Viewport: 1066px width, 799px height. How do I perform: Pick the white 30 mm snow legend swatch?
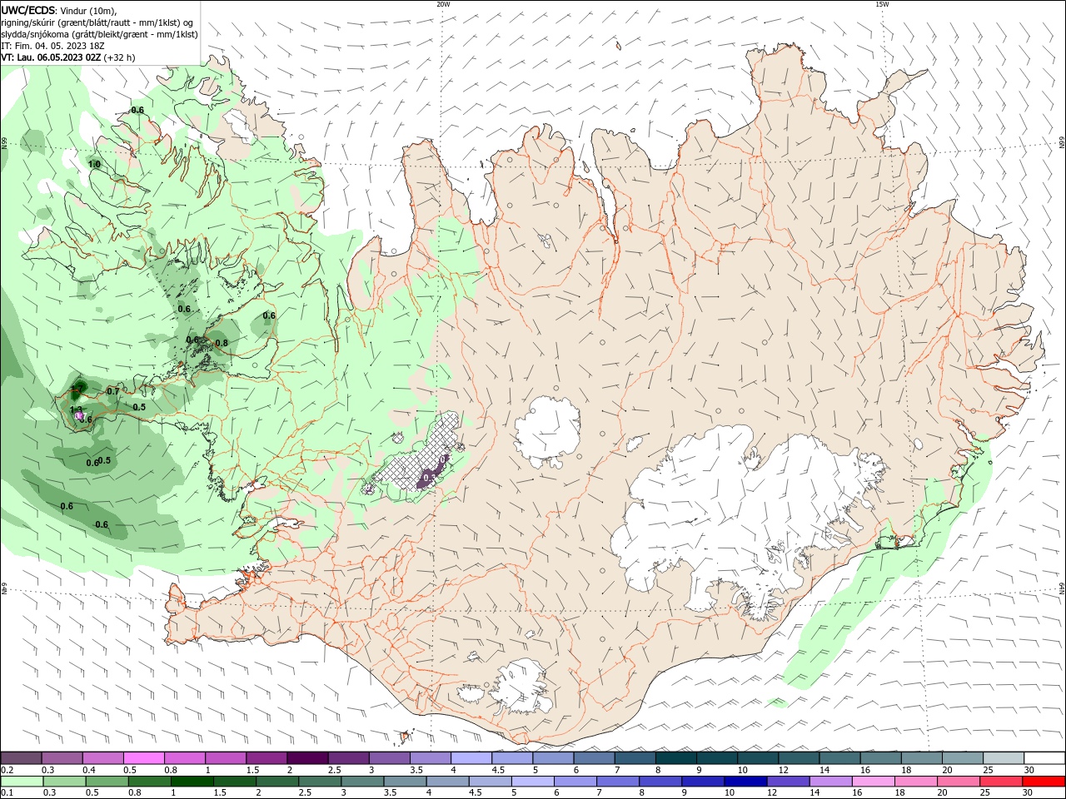[x=1044, y=758]
